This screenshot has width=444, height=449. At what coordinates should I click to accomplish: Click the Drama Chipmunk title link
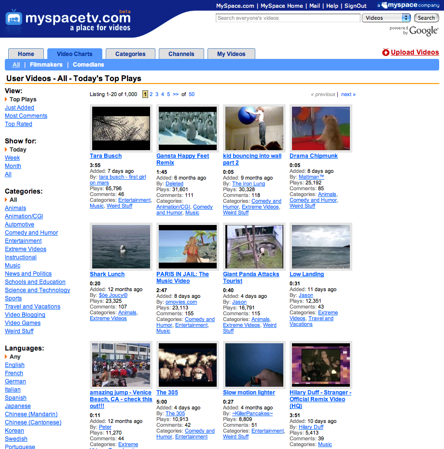pyautogui.click(x=314, y=156)
